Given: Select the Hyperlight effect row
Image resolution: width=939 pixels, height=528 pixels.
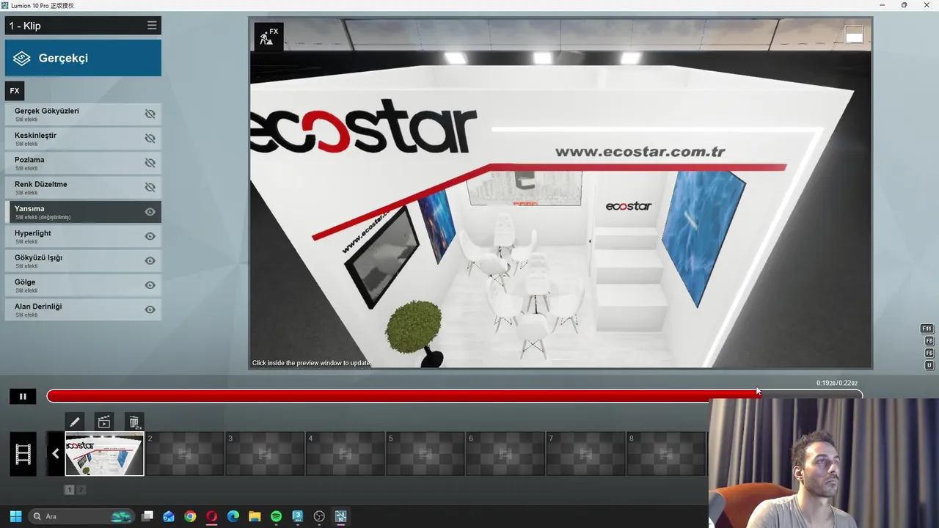Looking at the screenshot, I should (x=83, y=236).
